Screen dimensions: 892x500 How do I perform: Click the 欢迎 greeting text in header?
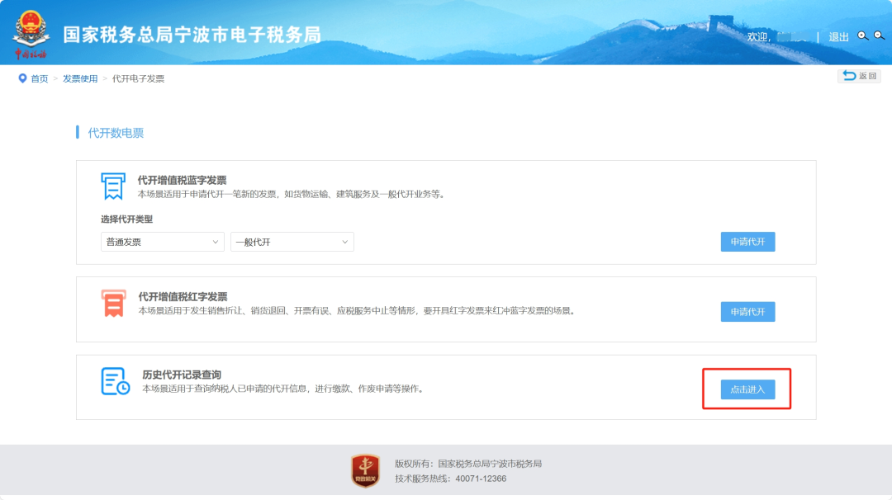pos(758,37)
